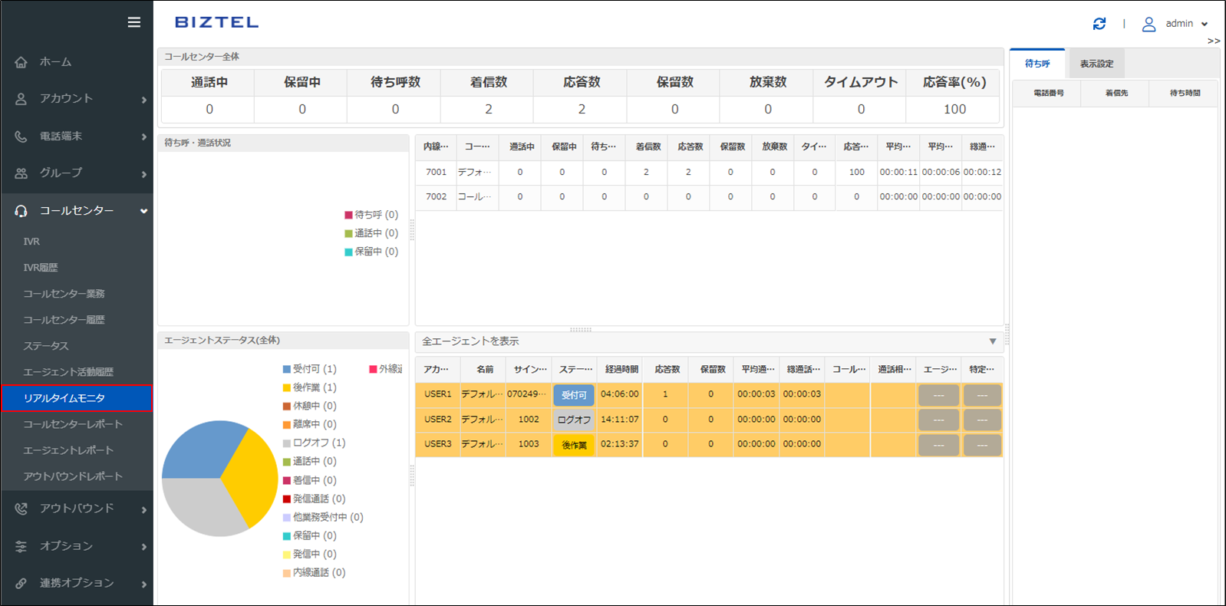
Task: Click the 後作業 status button for USER3
Action: pos(574,445)
